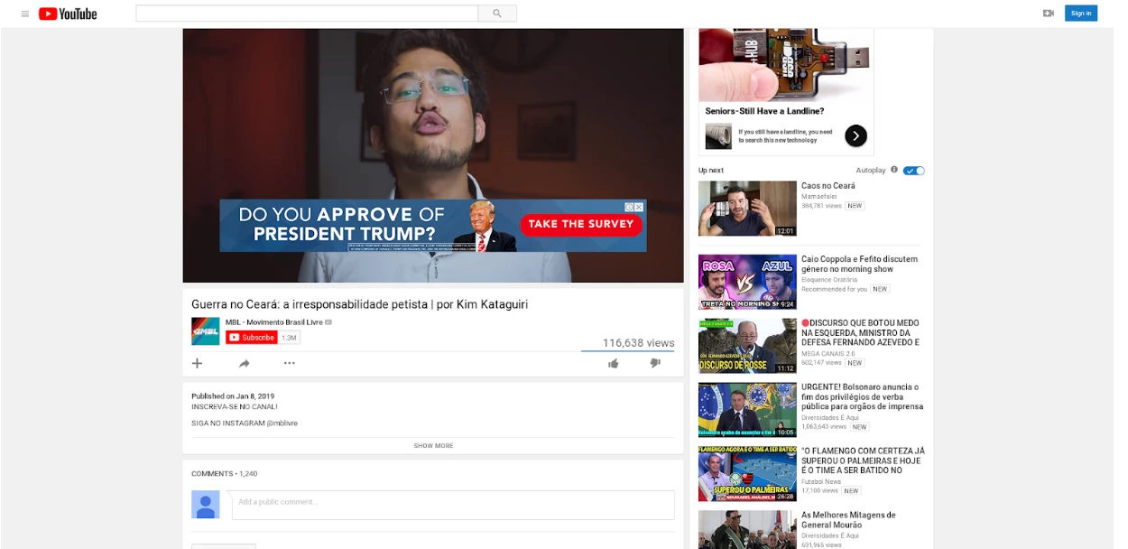Add video to playlist with the plus icon
Screen dimensions: 1128x549
[197, 363]
